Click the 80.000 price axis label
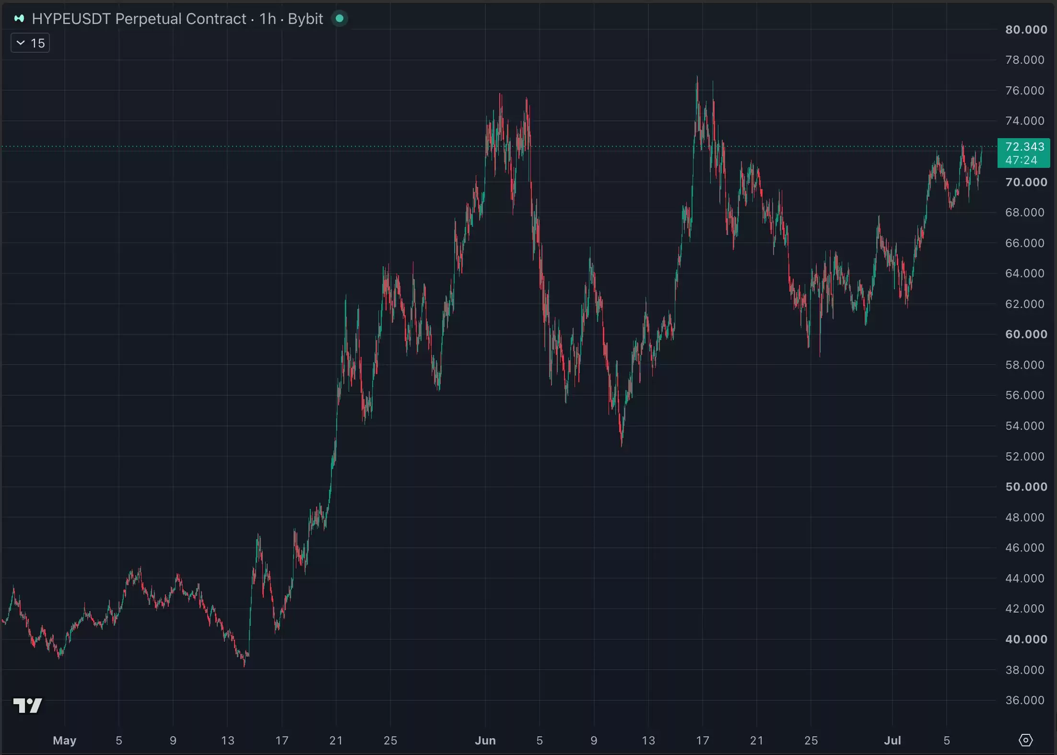The height and width of the screenshot is (755, 1057). [1026, 30]
